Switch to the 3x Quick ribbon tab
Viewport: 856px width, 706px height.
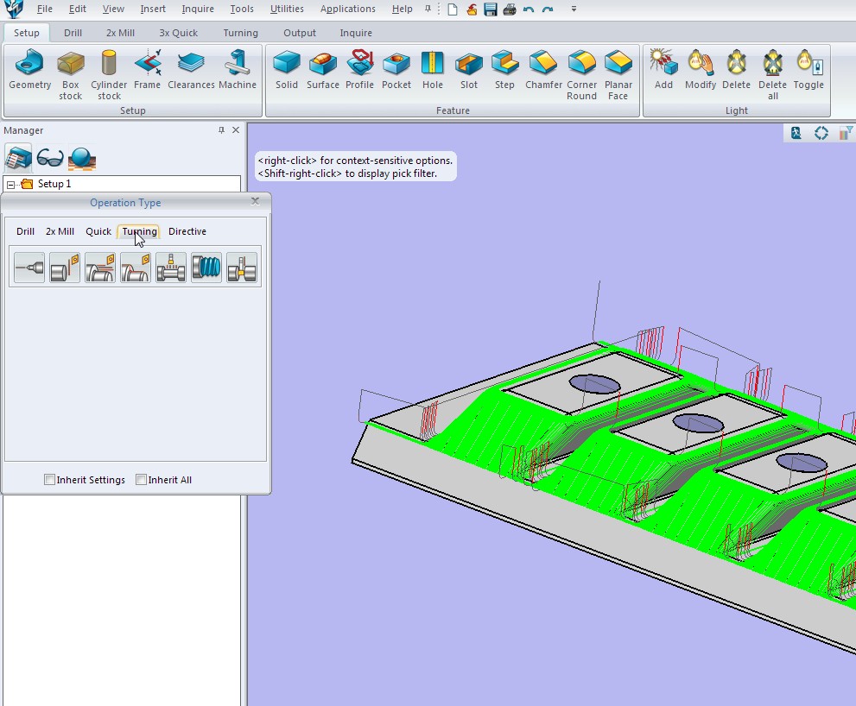[x=178, y=33]
